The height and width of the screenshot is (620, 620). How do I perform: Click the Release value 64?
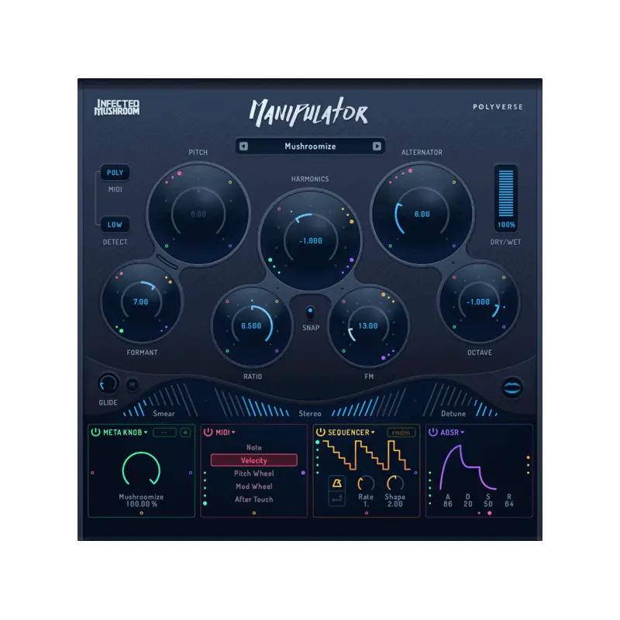point(509,505)
